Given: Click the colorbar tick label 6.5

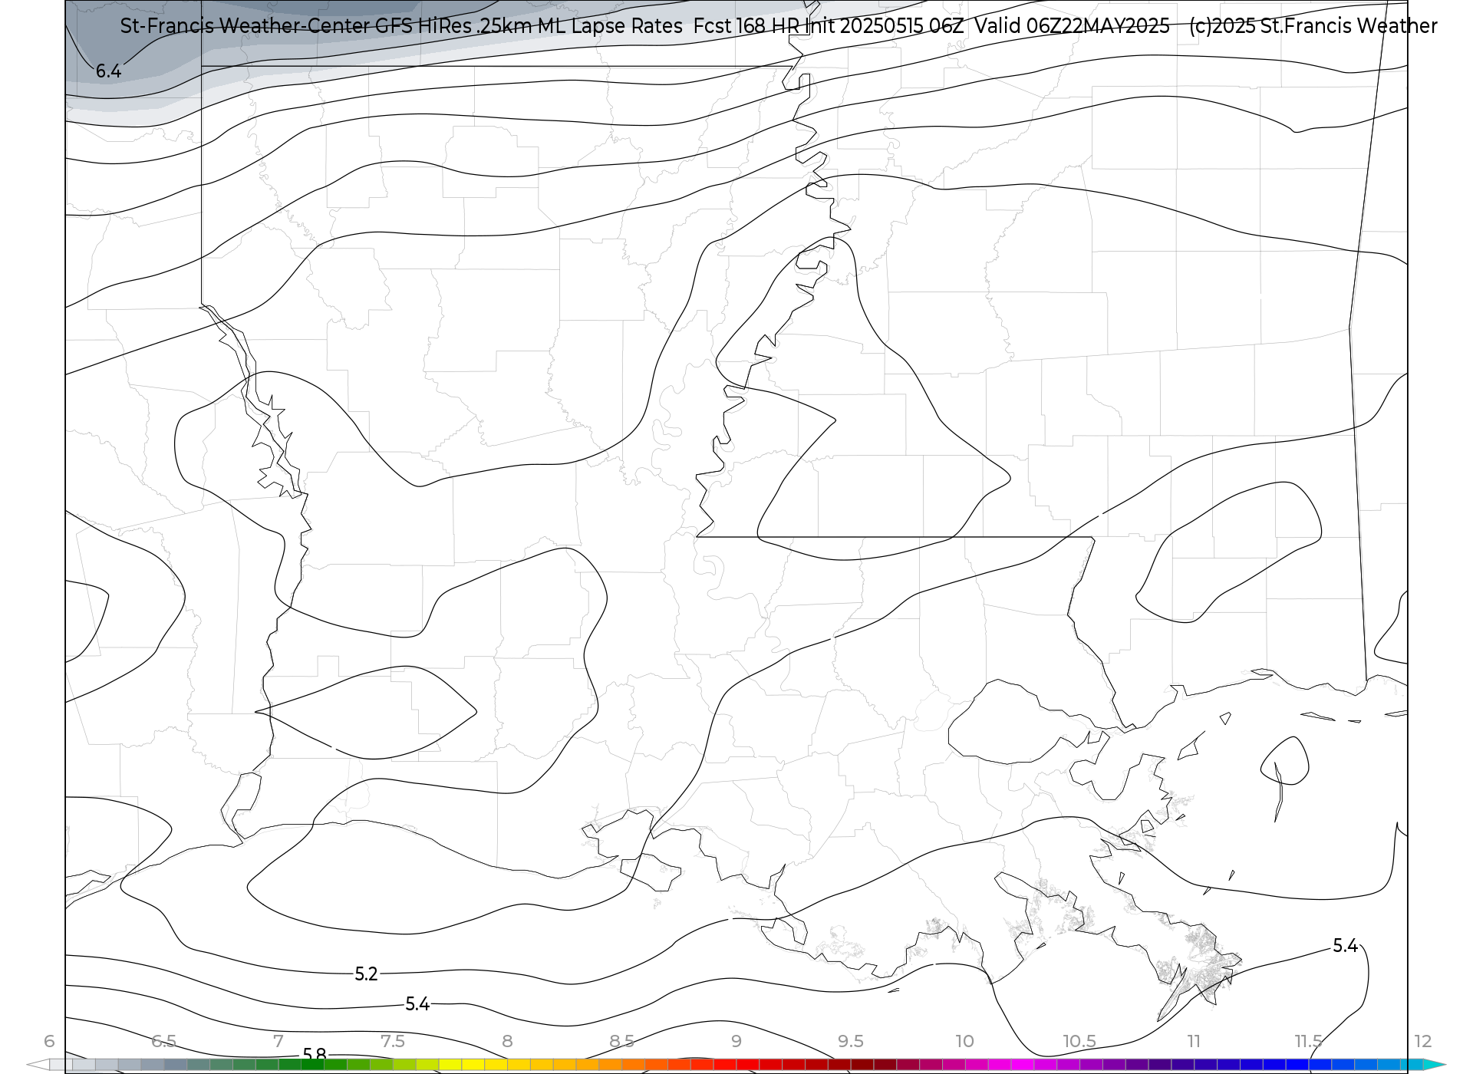Looking at the screenshot, I should click(x=163, y=1041).
